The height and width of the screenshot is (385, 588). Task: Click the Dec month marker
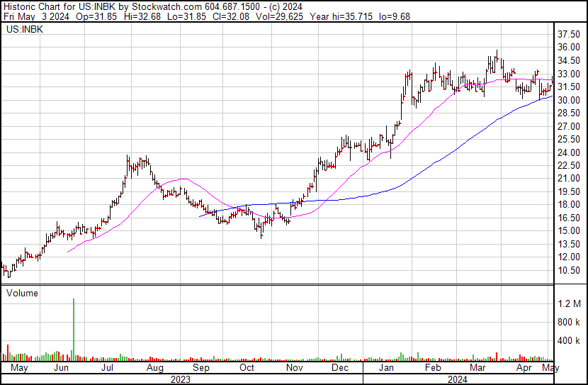coord(340,368)
